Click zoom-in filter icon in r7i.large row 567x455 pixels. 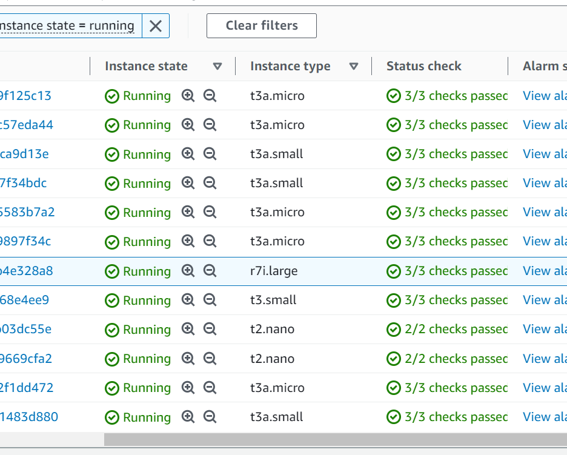point(188,271)
